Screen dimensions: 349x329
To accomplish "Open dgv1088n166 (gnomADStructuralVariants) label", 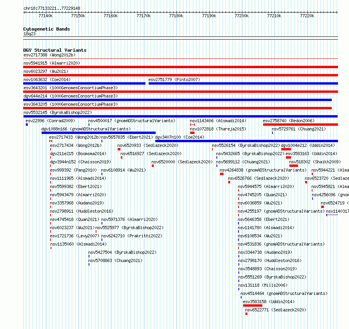I will [86, 129].
